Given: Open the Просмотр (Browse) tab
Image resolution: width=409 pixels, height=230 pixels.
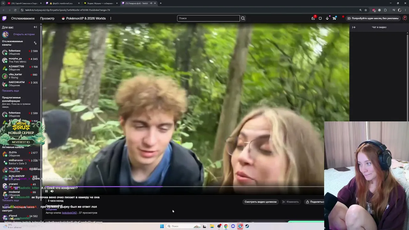Looking at the screenshot, I should click(47, 19).
